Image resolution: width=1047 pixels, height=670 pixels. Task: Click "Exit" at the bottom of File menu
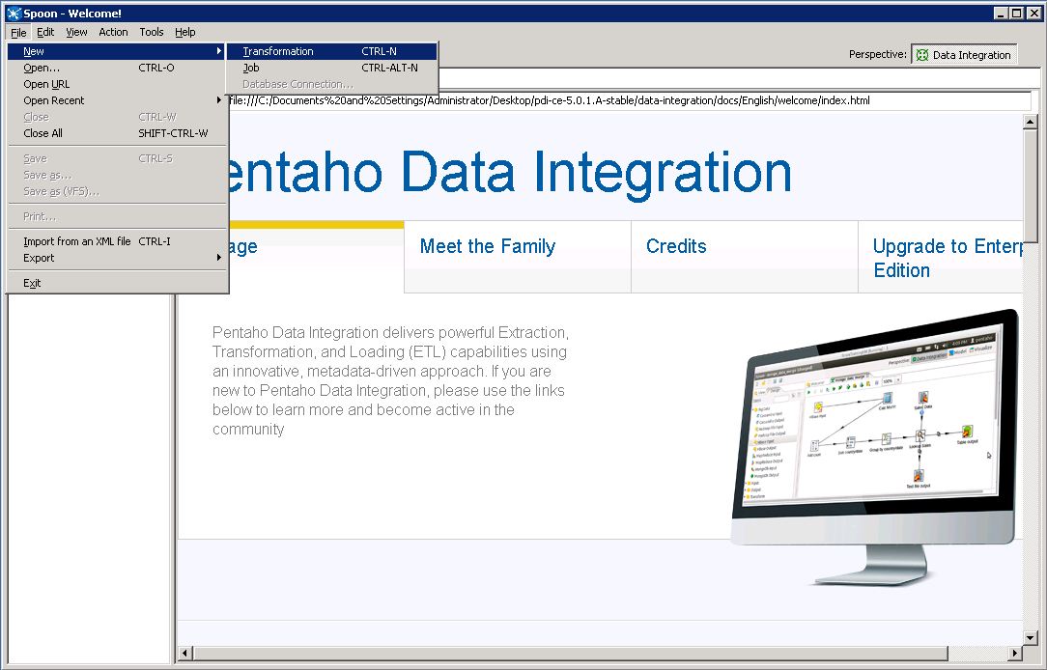pyautogui.click(x=32, y=282)
